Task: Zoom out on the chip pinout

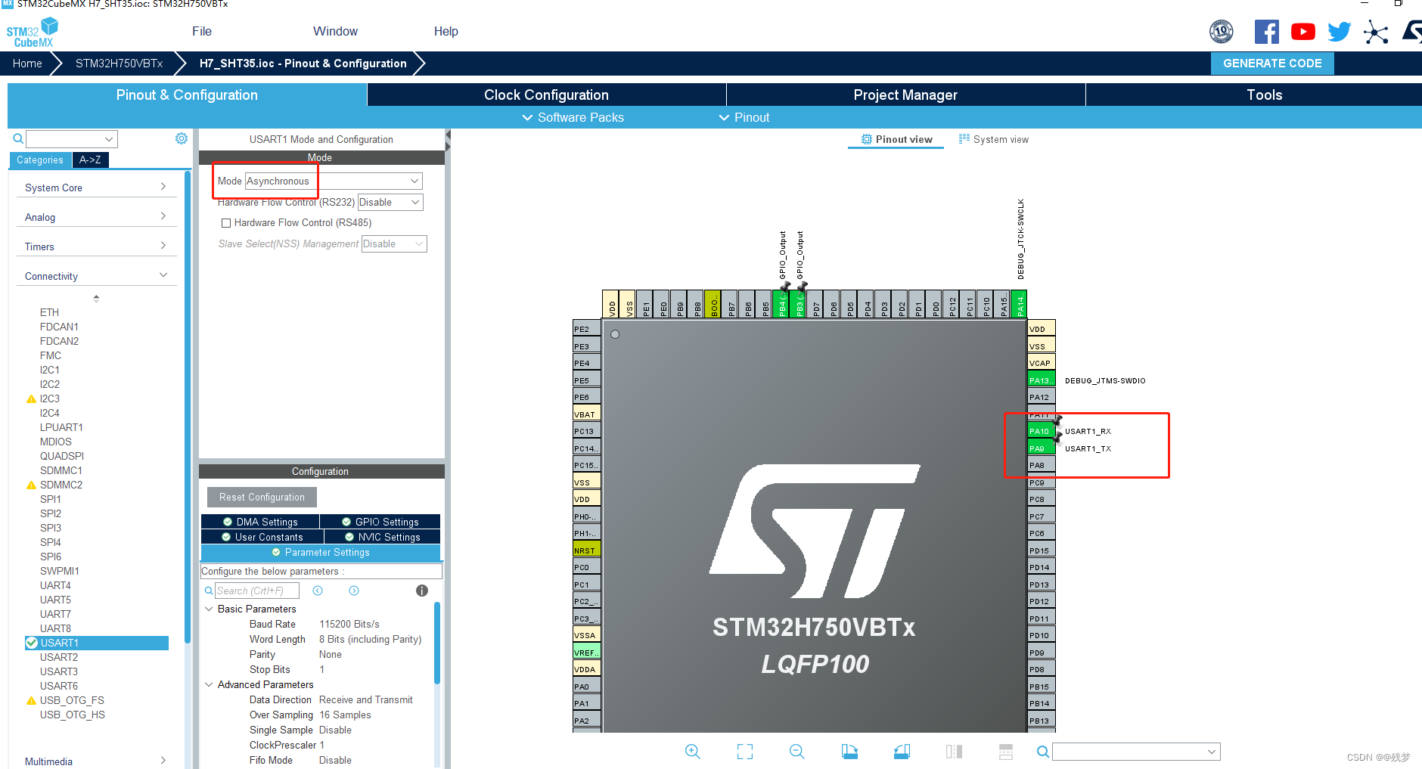Action: click(796, 752)
